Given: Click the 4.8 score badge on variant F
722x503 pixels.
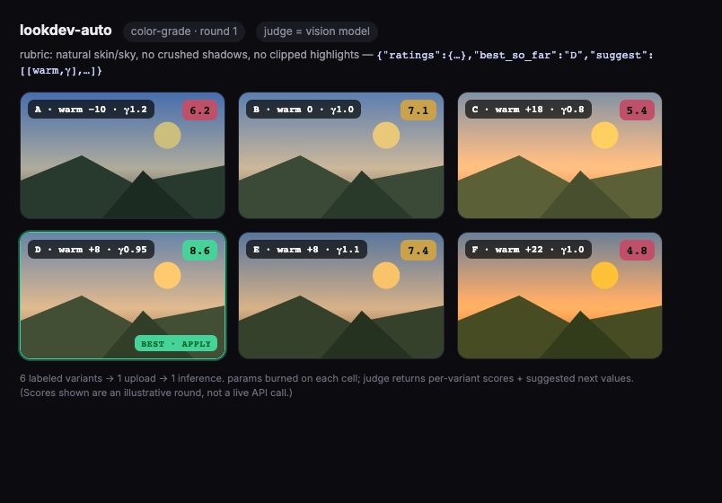Looking at the screenshot, I should pos(637,250).
